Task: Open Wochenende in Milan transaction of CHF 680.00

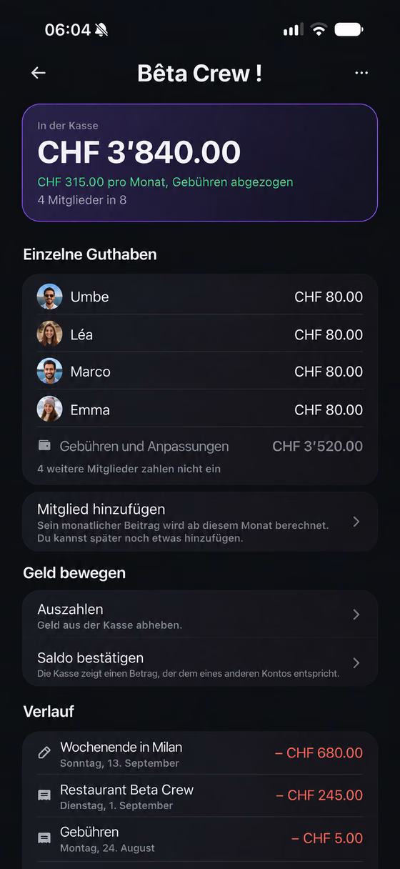Action: 200,753
